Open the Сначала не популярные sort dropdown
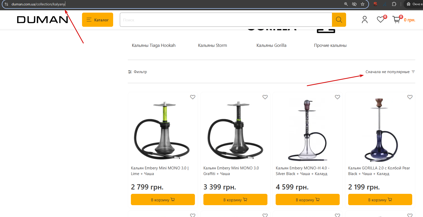Viewport: 423px width, 217px height. coord(390,72)
